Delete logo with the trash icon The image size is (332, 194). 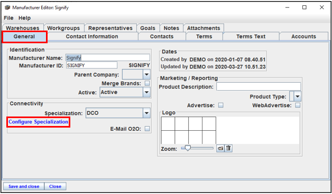[x=228, y=149]
